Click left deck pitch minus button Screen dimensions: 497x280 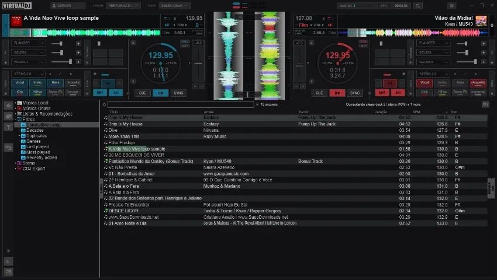point(195,86)
